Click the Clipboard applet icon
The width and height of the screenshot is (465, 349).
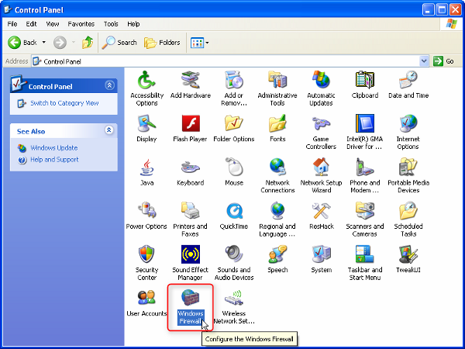coord(365,81)
